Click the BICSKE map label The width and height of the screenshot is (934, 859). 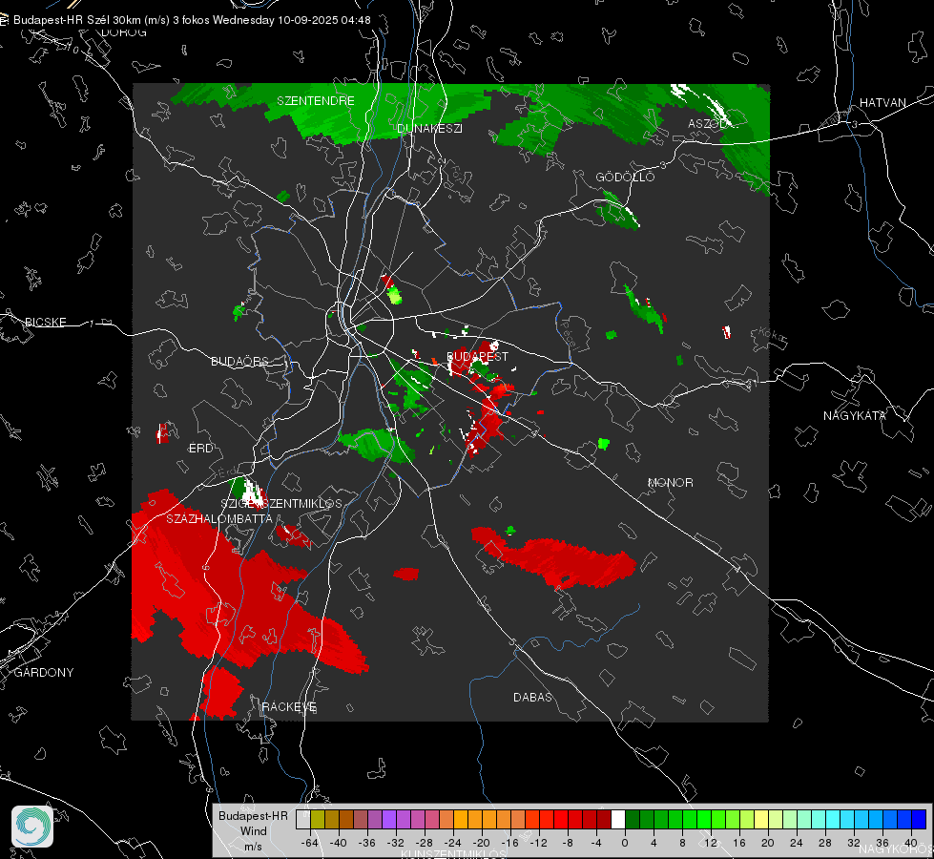[x=45, y=322]
